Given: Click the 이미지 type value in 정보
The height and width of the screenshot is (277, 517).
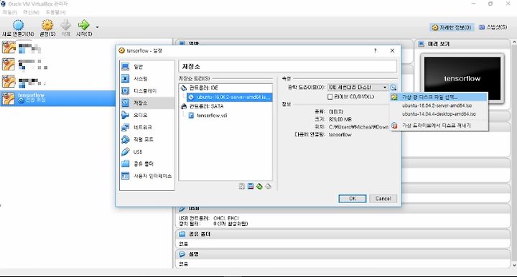Looking at the screenshot, I should click(335, 112).
